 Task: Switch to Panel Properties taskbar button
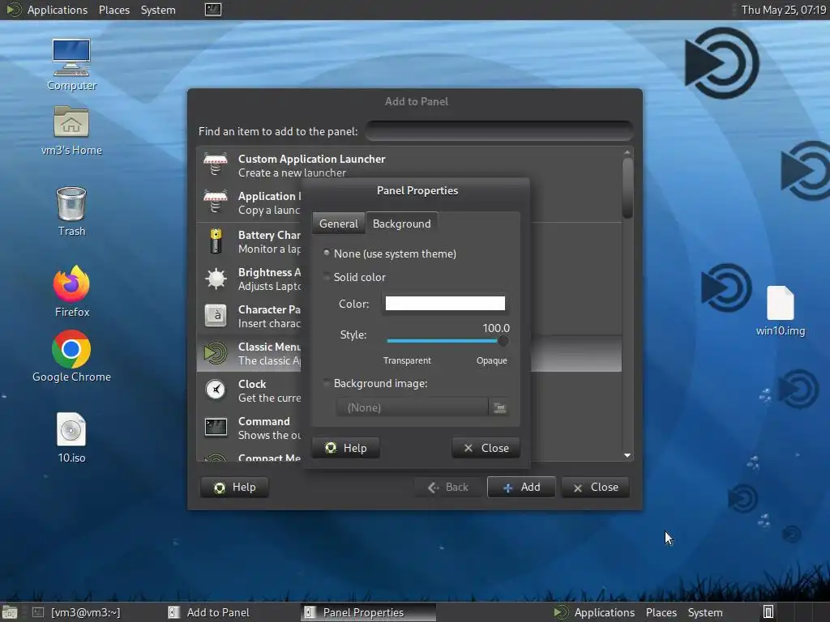(x=369, y=612)
